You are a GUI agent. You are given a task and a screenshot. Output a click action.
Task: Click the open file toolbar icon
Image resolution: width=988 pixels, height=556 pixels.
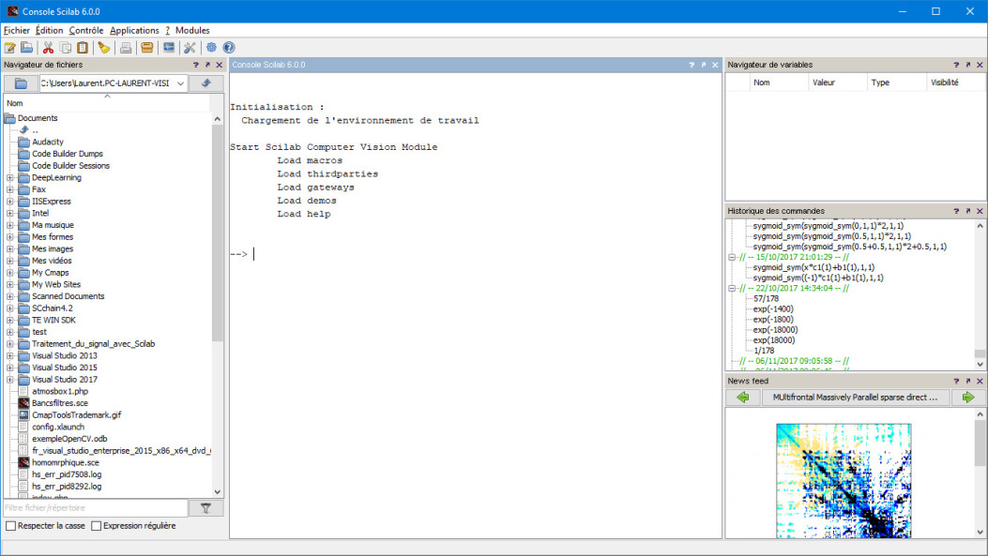click(x=26, y=48)
